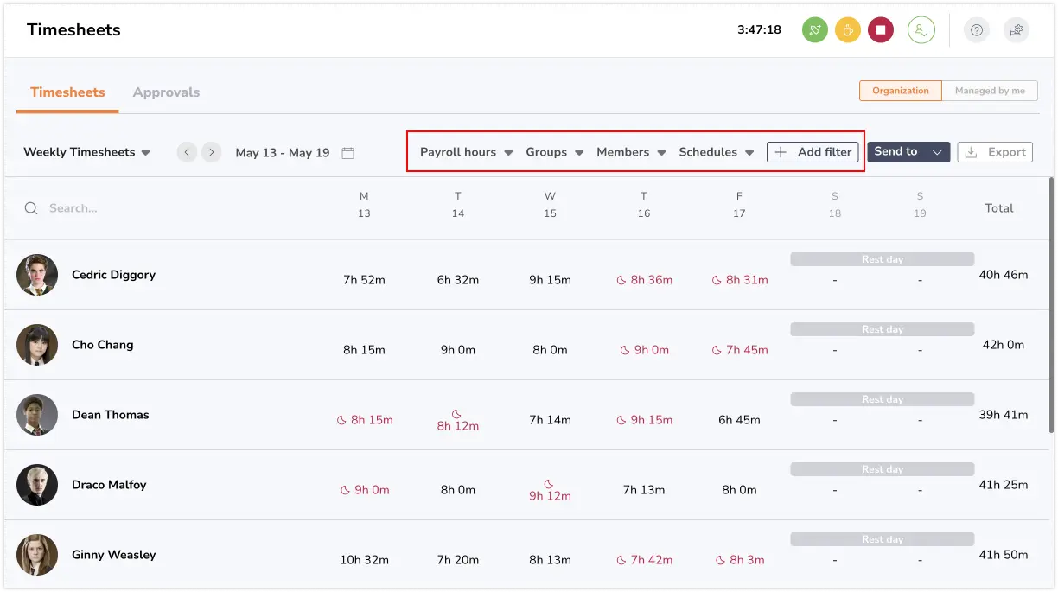Image resolution: width=1058 pixels, height=592 pixels.
Task: Start a break with the coffee cup icon
Action: click(x=848, y=29)
